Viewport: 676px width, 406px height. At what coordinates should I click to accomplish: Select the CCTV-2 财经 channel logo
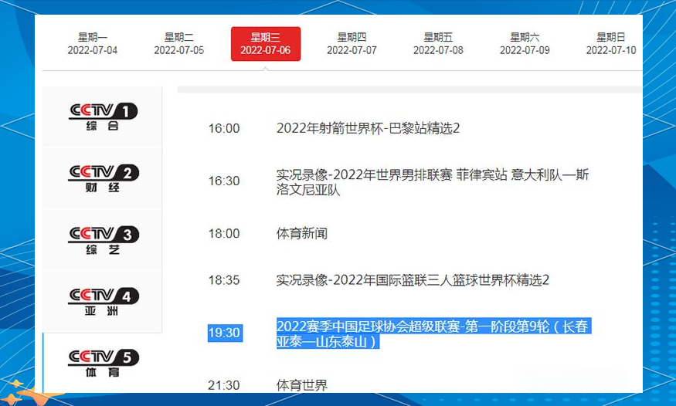[103, 178]
